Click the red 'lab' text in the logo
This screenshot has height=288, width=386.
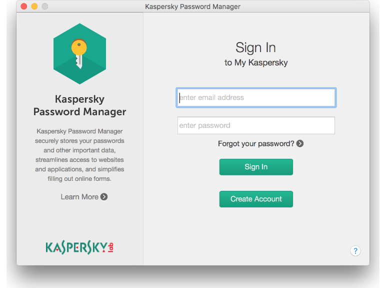(x=111, y=247)
